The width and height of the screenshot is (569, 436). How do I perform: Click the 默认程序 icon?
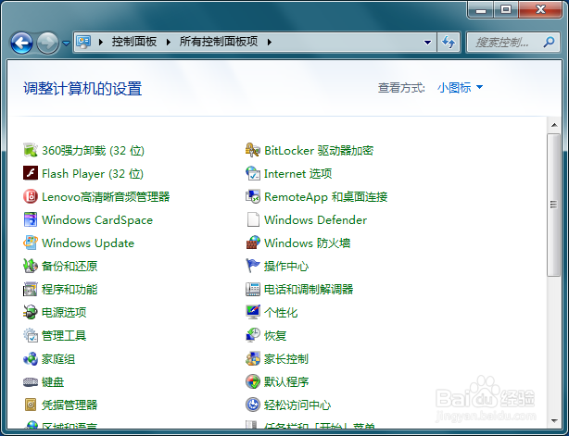pos(253,382)
